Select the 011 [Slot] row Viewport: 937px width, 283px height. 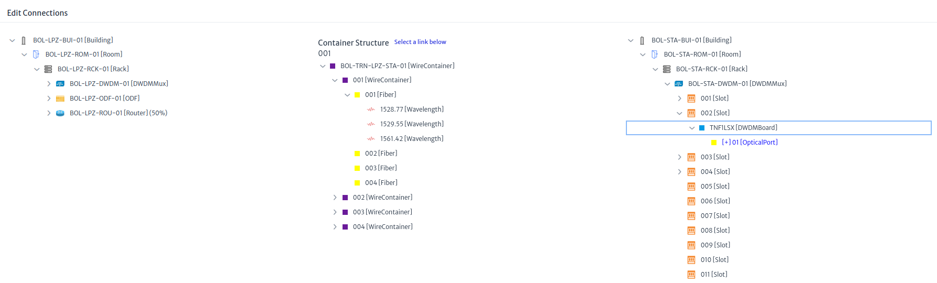pos(714,275)
